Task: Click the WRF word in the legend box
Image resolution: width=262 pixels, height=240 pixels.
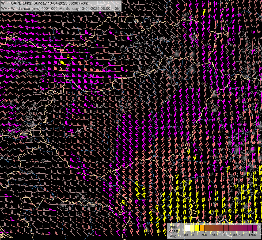Action: [173, 227]
